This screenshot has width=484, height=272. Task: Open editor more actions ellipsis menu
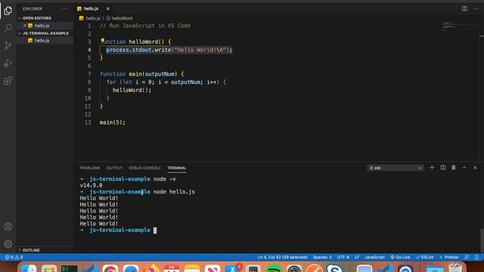[475, 8]
